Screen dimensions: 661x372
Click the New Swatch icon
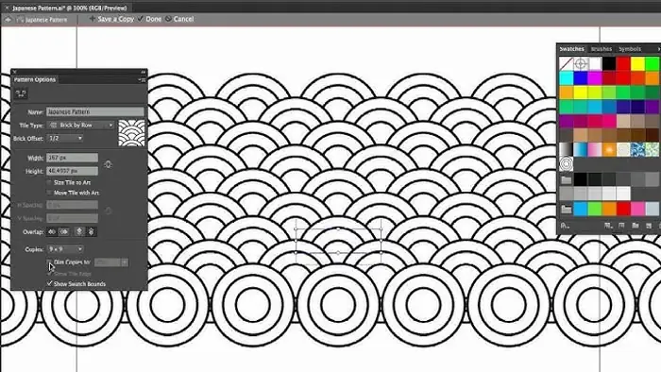tap(649, 227)
